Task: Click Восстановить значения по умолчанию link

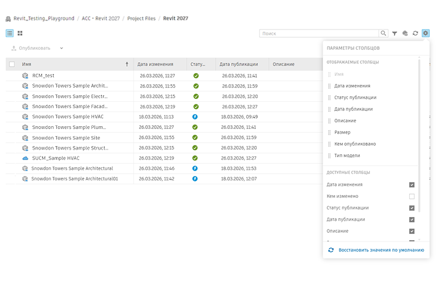Action: coord(381,250)
